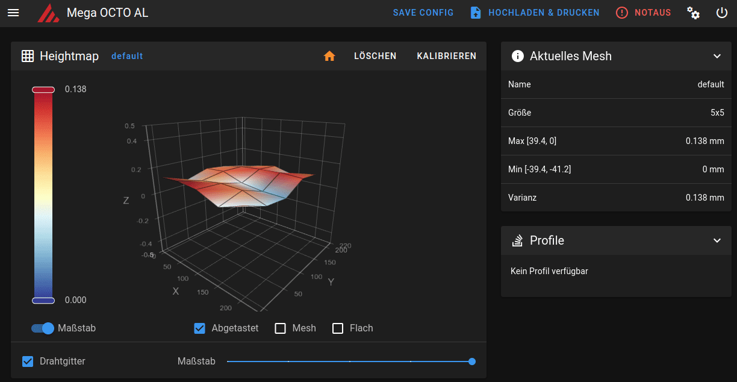
Task: Click the 3D heightmap surface plot
Action: 241,186
